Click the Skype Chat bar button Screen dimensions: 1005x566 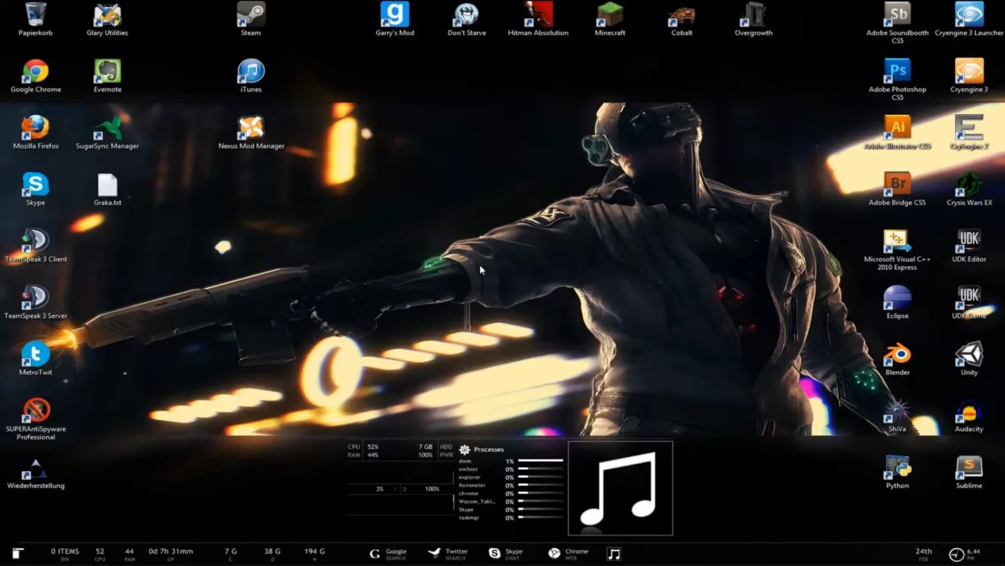pos(506,554)
